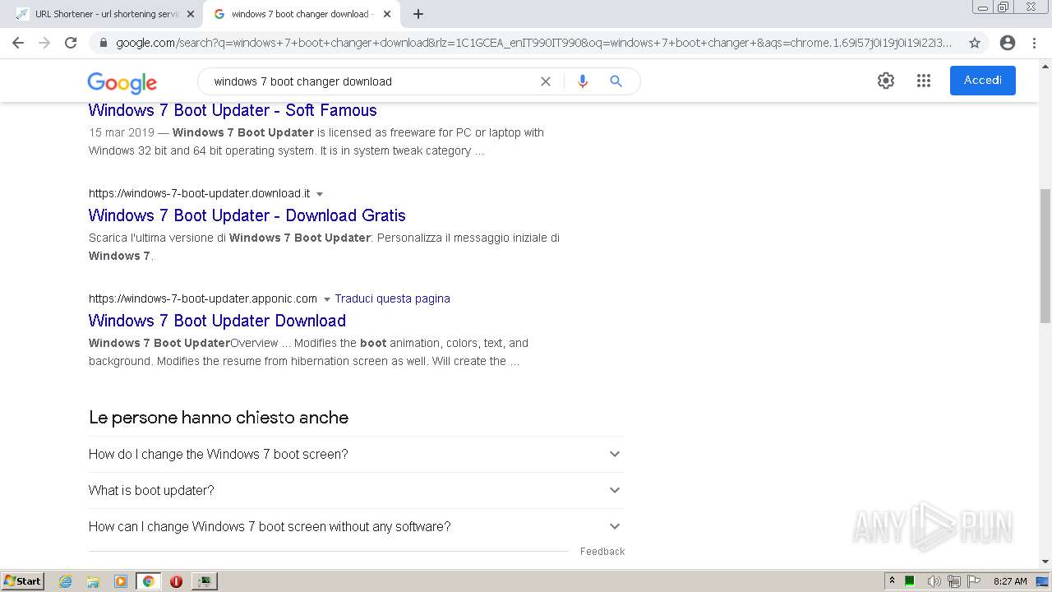Clear the search box with the X icon
Image resolution: width=1052 pixels, height=592 pixels.
545,81
